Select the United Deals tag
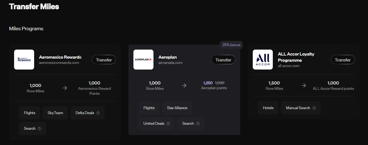 157,123
